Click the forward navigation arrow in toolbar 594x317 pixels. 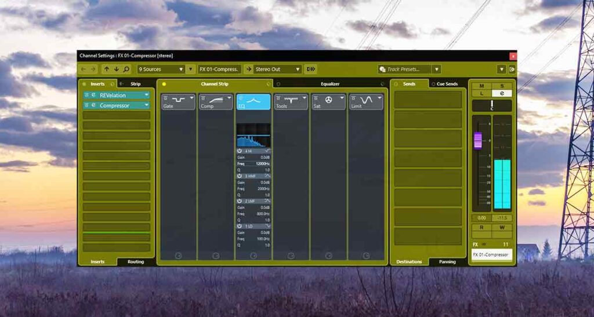(x=93, y=69)
